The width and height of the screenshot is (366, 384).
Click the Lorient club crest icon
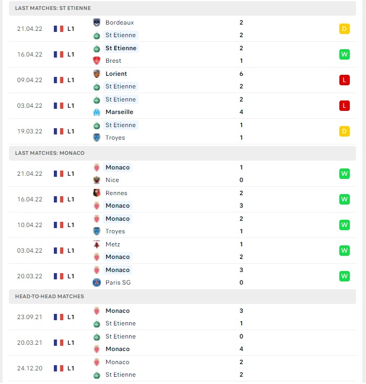click(97, 74)
